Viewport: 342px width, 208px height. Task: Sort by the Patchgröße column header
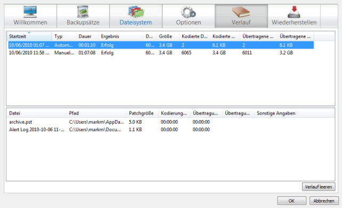pyautogui.click(x=142, y=113)
